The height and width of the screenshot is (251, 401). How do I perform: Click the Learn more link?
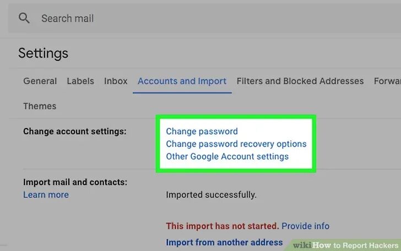[46, 195]
